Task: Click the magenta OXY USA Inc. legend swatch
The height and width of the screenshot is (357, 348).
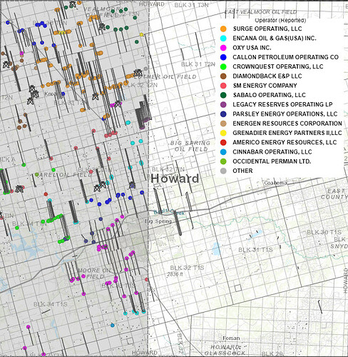Action: coord(223,48)
